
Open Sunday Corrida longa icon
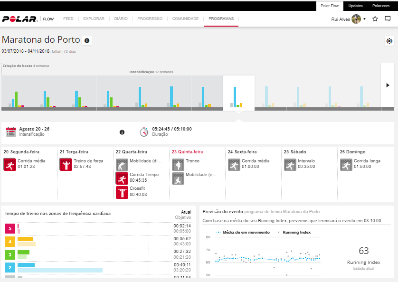(346, 164)
